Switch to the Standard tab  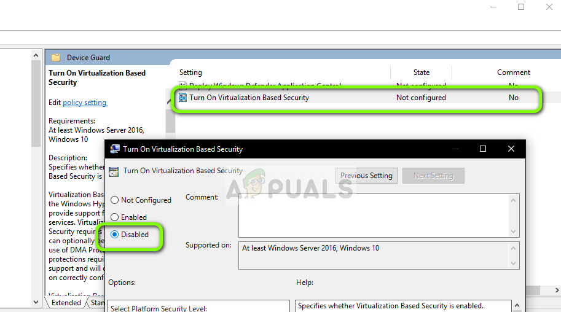point(96,303)
